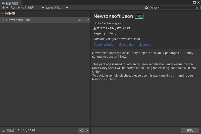The width and height of the screenshot is (201, 134).
Task: Expand the Newtonsoft Json row arrow
Action: coord(4,20)
